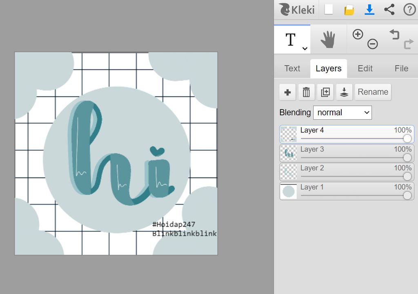
Task: Open the Blending mode dropdown
Action: (x=342, y=113)
